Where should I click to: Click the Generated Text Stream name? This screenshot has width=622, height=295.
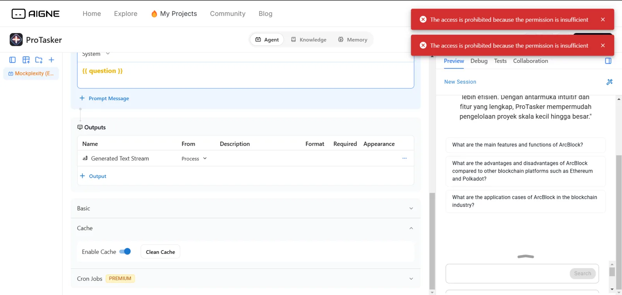coord(120,159)
